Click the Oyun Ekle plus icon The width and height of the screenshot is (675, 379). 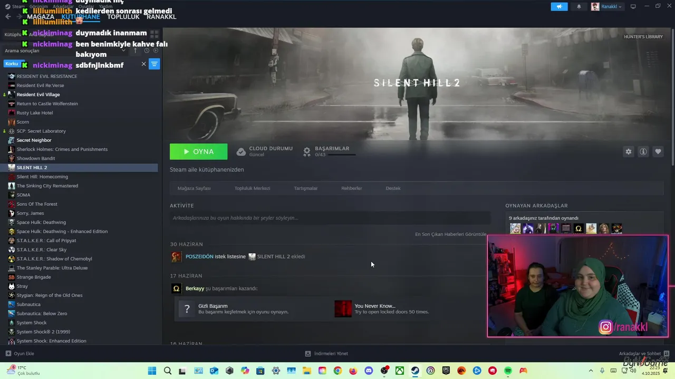(8, 354)
